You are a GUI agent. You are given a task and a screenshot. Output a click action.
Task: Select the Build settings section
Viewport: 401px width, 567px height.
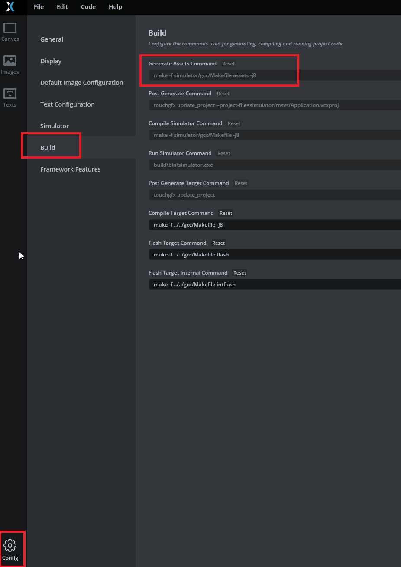(48, 147)
